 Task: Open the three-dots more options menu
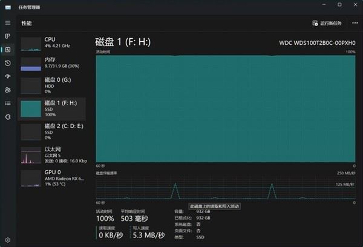(x=355, y=23)
